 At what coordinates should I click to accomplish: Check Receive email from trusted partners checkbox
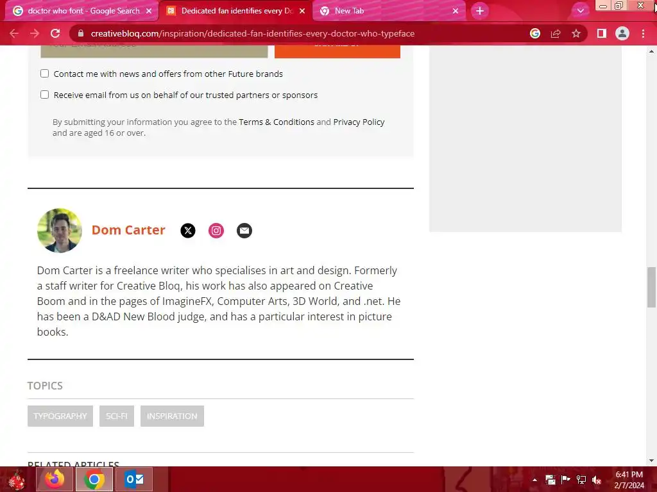[x=44, y=95]
